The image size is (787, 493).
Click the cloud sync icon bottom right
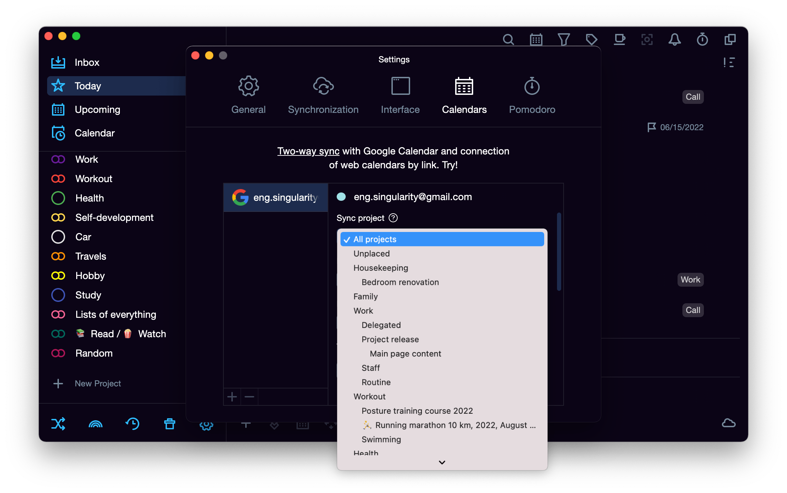tap(729, 423)
